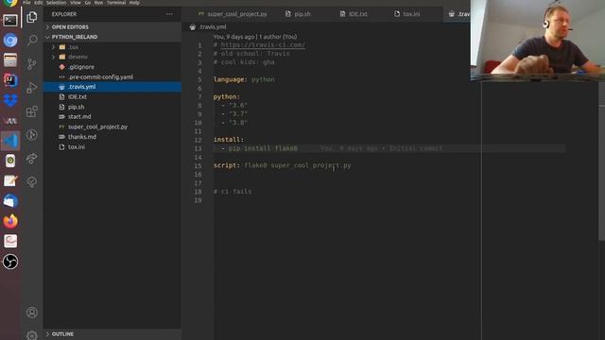Open super_cool_project.py in the explorer
Viewport: 605px width, 340px height.
[112, 127]
